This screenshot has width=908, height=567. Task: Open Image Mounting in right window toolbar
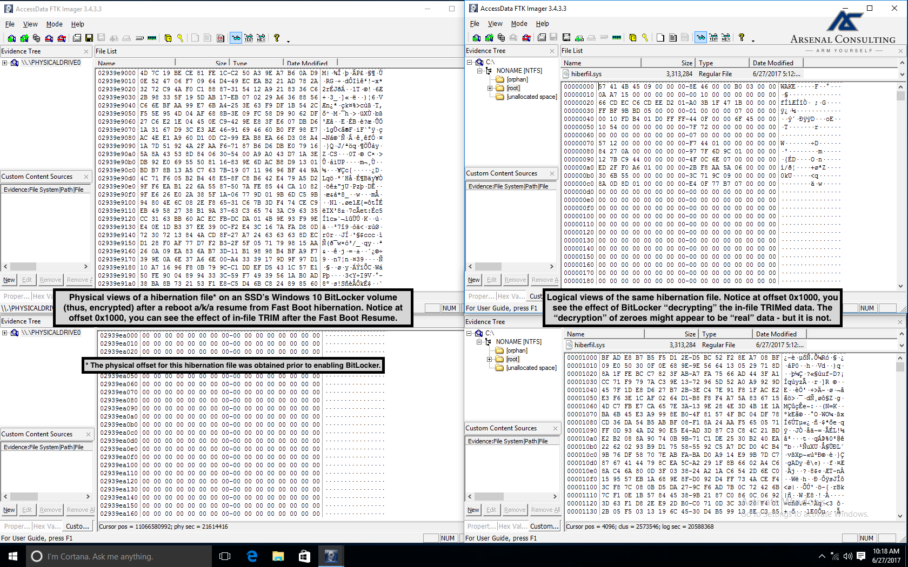click(x=501, y=38)
